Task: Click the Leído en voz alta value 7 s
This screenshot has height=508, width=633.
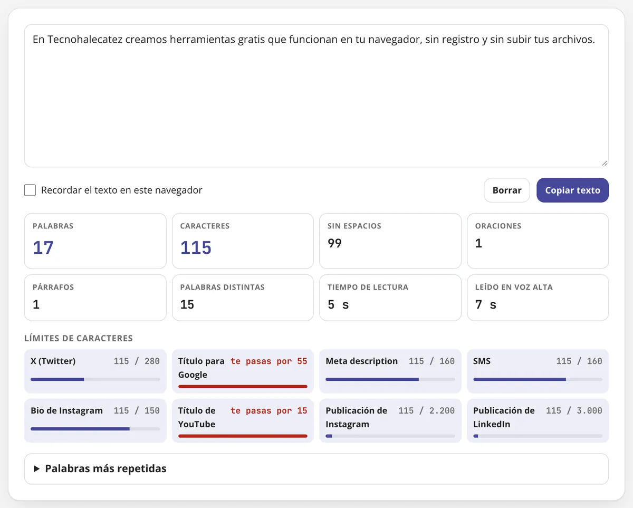Action: (486, 304)
